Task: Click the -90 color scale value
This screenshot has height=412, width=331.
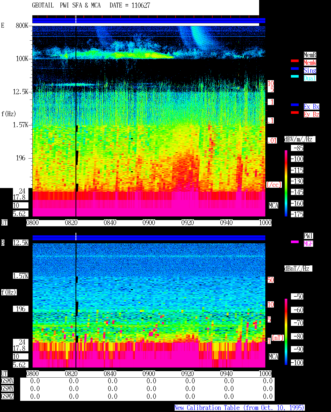Action: click(x=297, y=349)
